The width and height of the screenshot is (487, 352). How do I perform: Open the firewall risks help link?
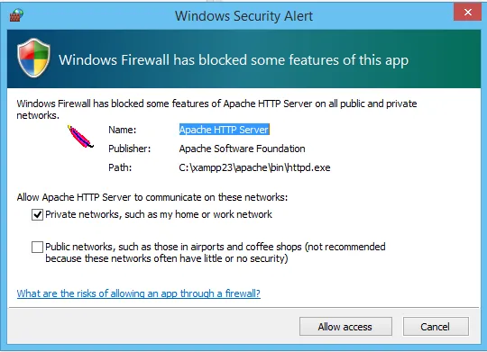(139, 293)
